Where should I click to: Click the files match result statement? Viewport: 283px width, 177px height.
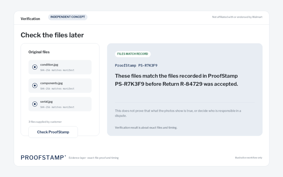click(x=177, y=80)
